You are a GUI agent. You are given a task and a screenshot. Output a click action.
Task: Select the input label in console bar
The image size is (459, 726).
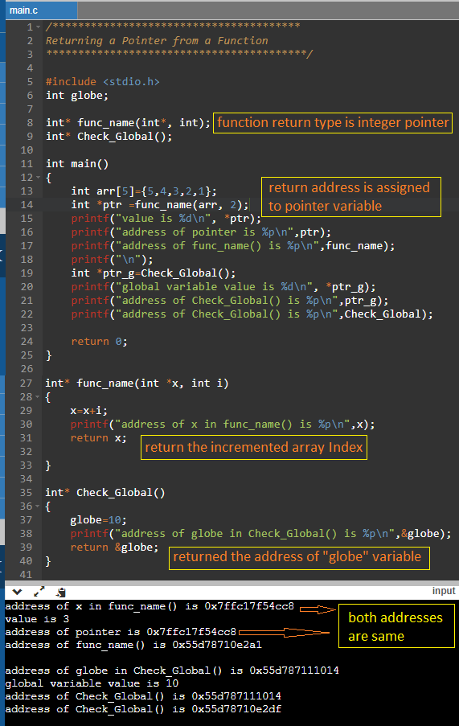coord(444,591)
